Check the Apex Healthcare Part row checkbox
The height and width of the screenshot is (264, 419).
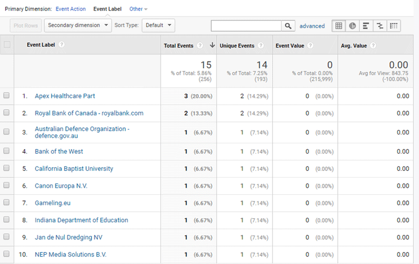[7, 95]
